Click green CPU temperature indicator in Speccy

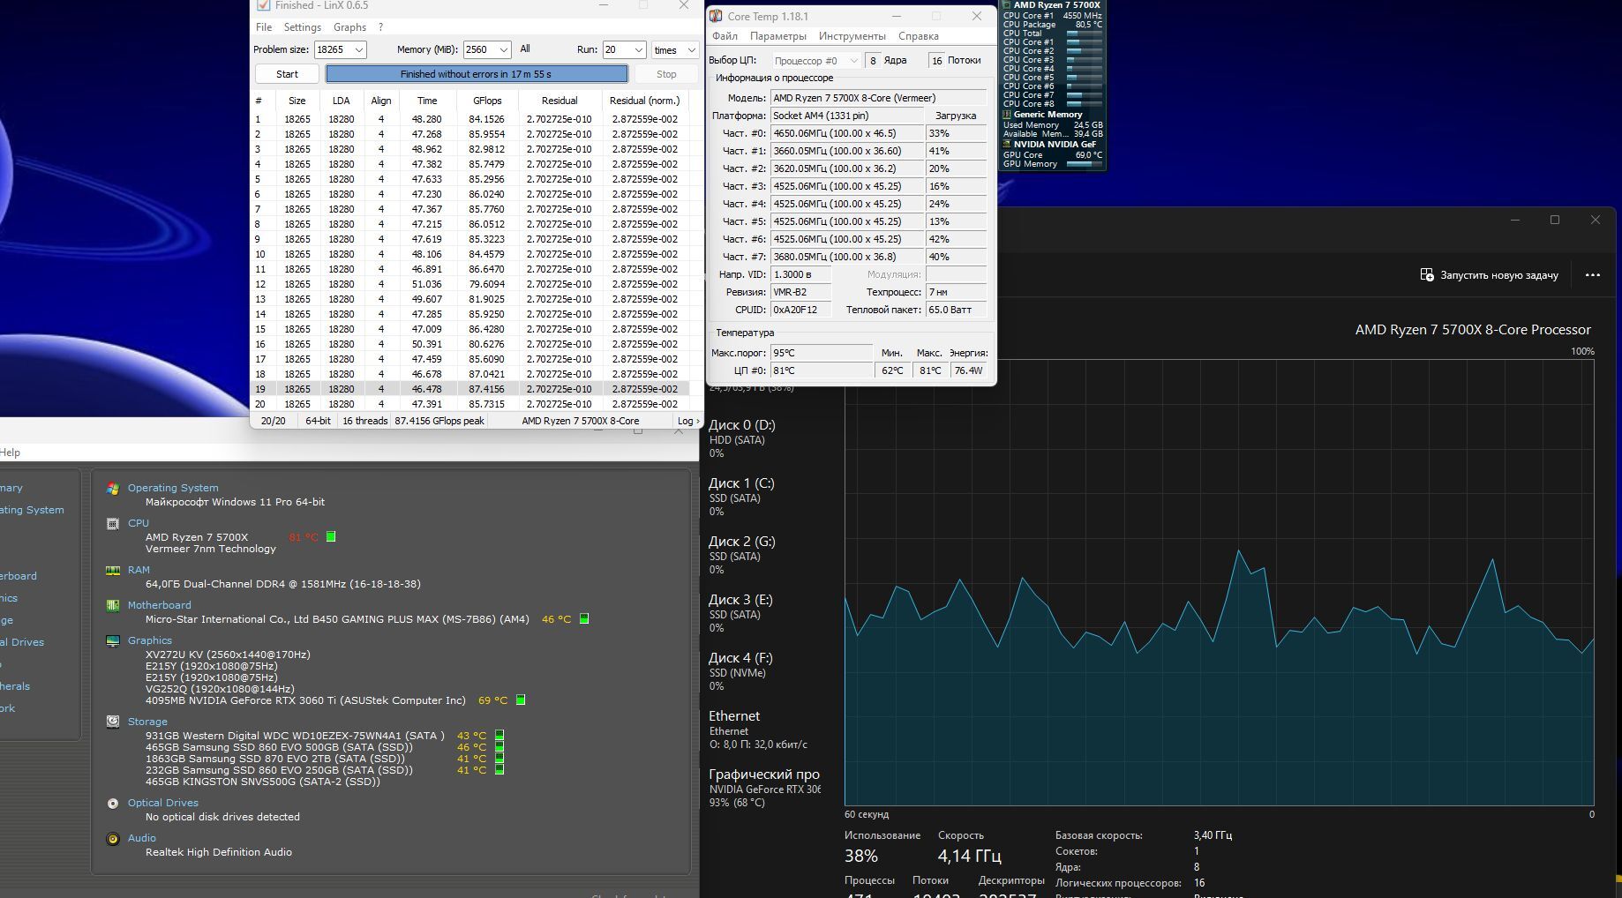331,536
